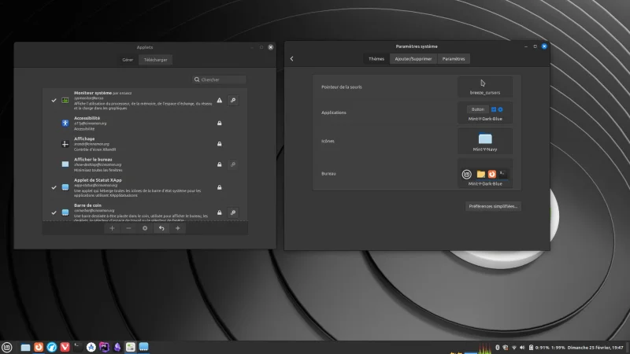This screenshot has width=630, height=354.
Task: Select the Accessibilité applet row
Action: pyautogui.click(x=145, y=124)
